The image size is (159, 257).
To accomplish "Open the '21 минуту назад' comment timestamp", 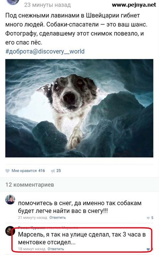I will (32, 218).
